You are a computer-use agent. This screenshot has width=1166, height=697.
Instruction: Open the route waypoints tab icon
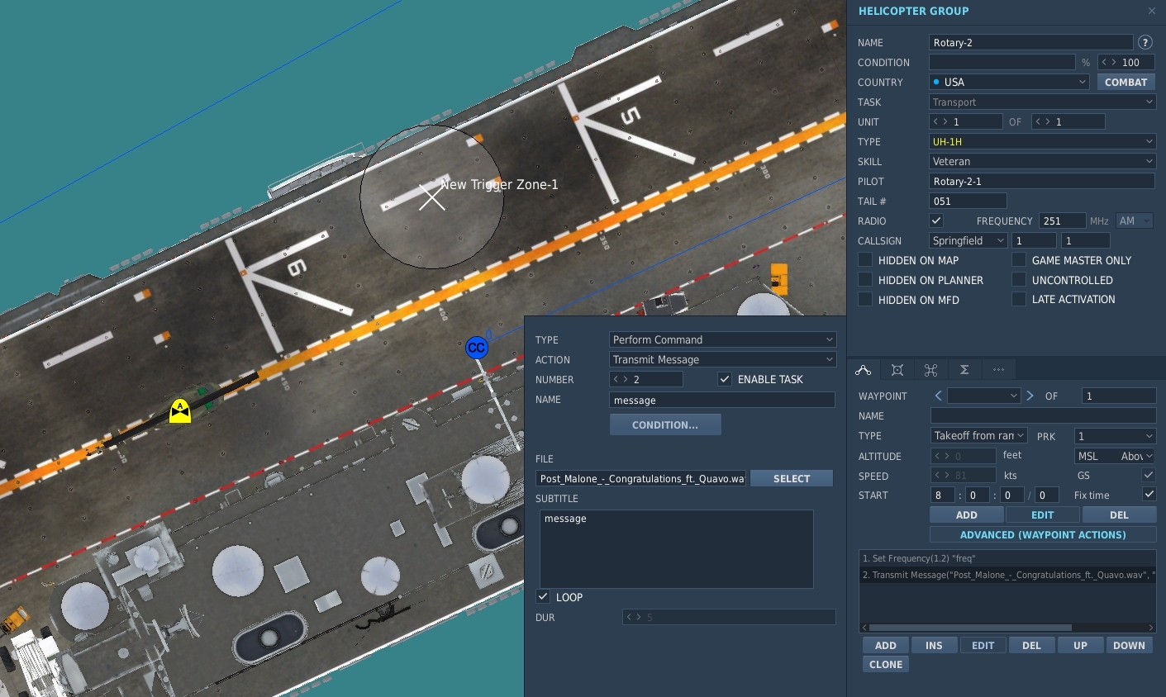(x=864, y=370)
